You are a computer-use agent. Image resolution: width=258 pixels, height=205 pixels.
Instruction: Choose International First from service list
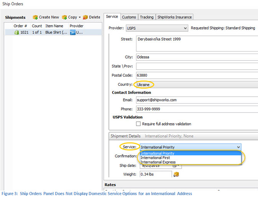pos(155,158)
